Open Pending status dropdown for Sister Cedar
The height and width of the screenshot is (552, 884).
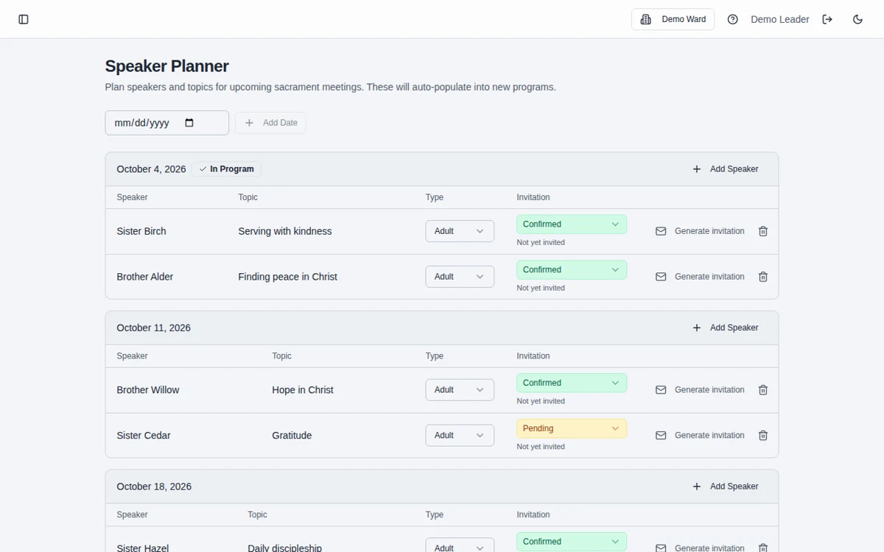572,429
